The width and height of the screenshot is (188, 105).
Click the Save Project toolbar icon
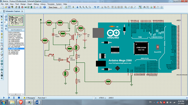(x=9, y=7)
